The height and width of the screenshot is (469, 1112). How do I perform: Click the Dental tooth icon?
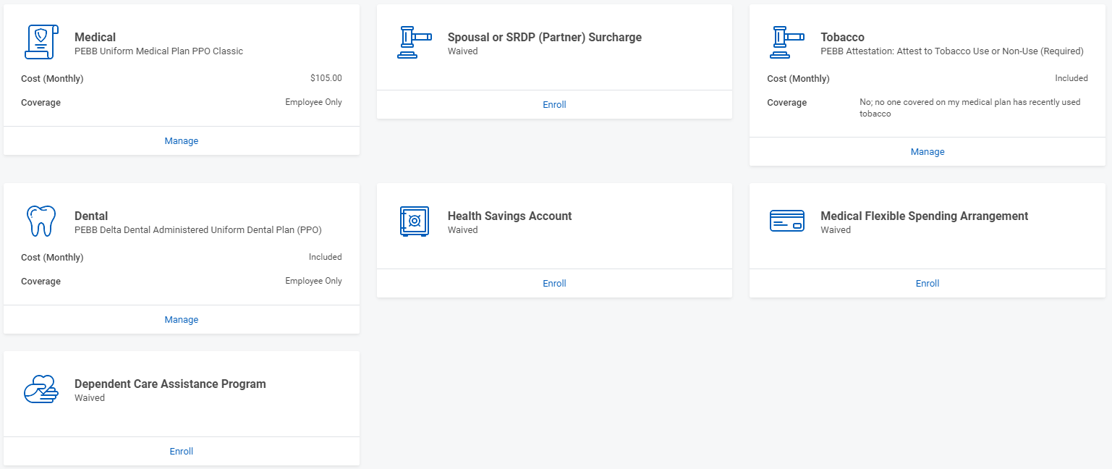click(41, 221)
